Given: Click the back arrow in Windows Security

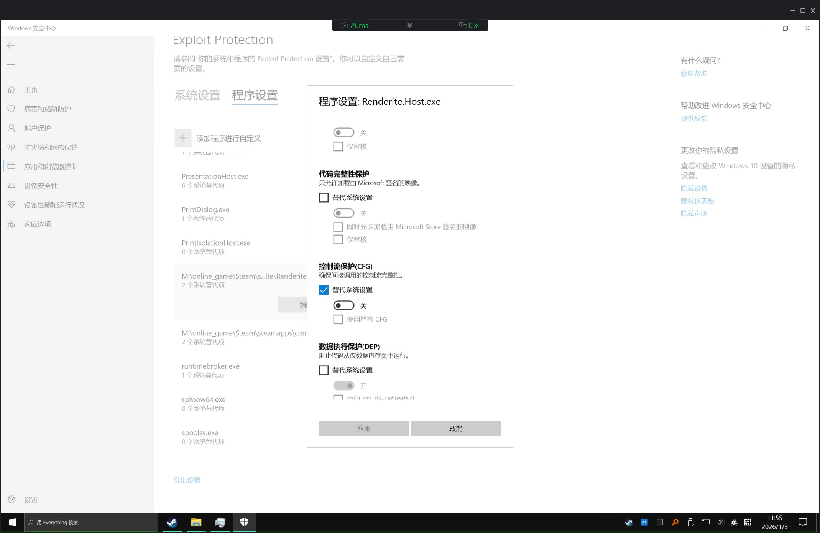Looking at the screenshot, I should [x=11, y=45].
